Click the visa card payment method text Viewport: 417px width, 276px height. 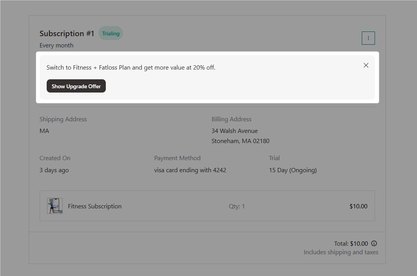pyautogui.click(x=190, y=170)
